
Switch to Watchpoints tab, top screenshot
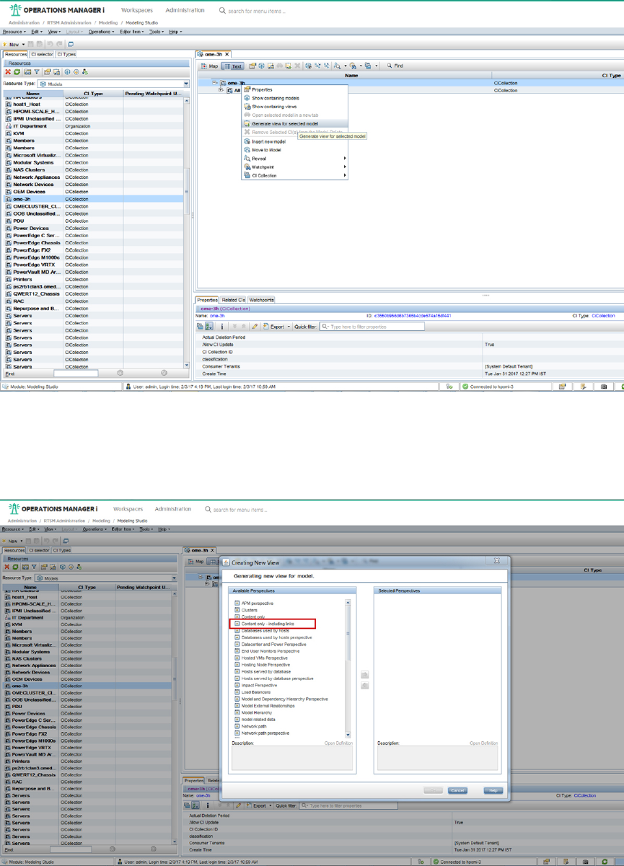261,300
